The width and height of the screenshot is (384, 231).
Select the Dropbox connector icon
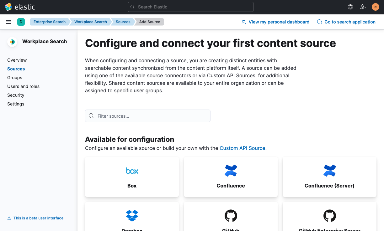(x=132, y=216)
